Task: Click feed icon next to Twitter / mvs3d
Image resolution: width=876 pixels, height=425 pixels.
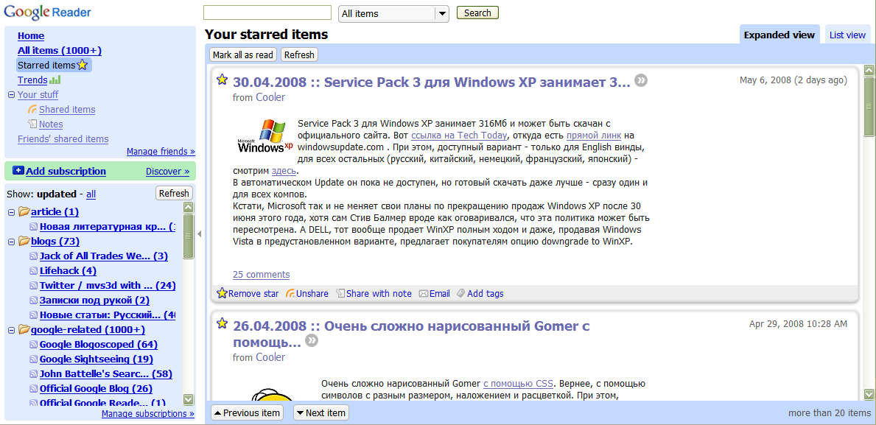Action: point(33,285)
